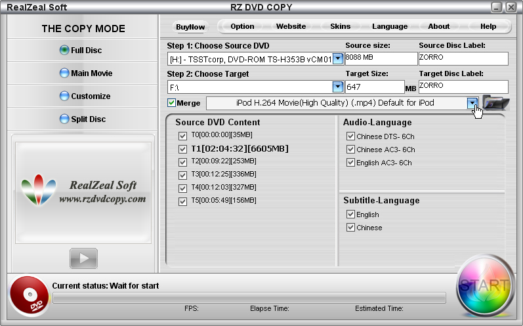The width and height of the screenshot is (523, 326).
Task: Toggle Chinese subtitle checkbox
Action: pyautogui.click(x=350, y=228)
